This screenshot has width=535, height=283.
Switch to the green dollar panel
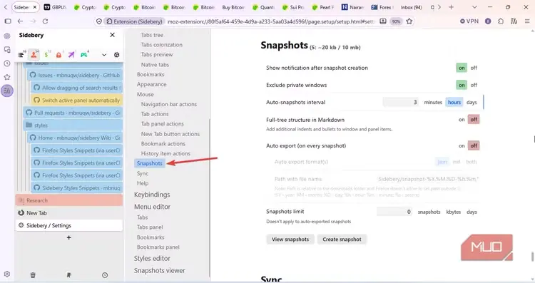click(x=46, y=55)
